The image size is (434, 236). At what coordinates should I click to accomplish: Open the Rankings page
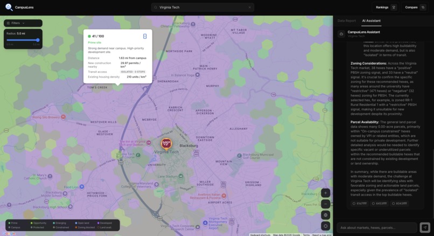[386, 8]
